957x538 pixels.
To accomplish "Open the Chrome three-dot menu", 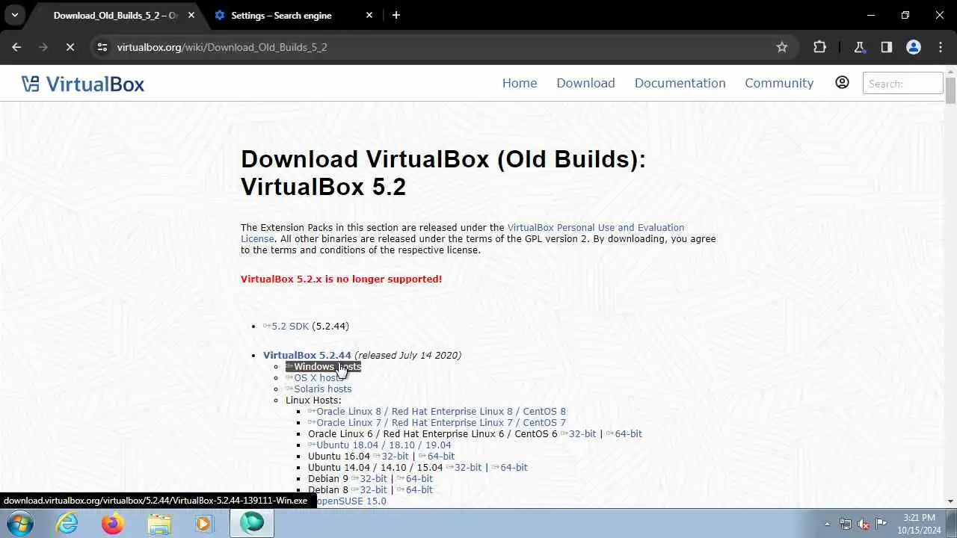I will [x=941, y=47].
